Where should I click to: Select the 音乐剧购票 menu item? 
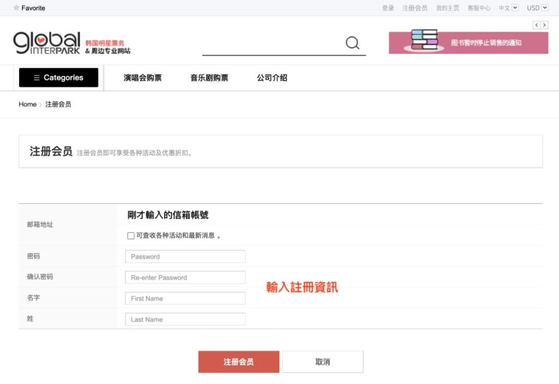coord(209,78)
